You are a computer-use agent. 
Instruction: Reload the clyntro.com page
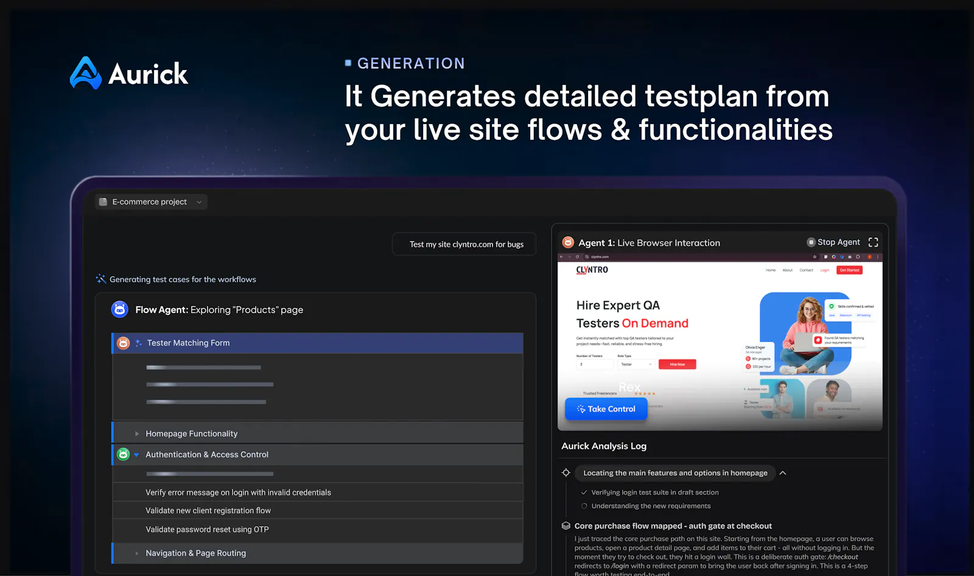(x=577, y=257)
